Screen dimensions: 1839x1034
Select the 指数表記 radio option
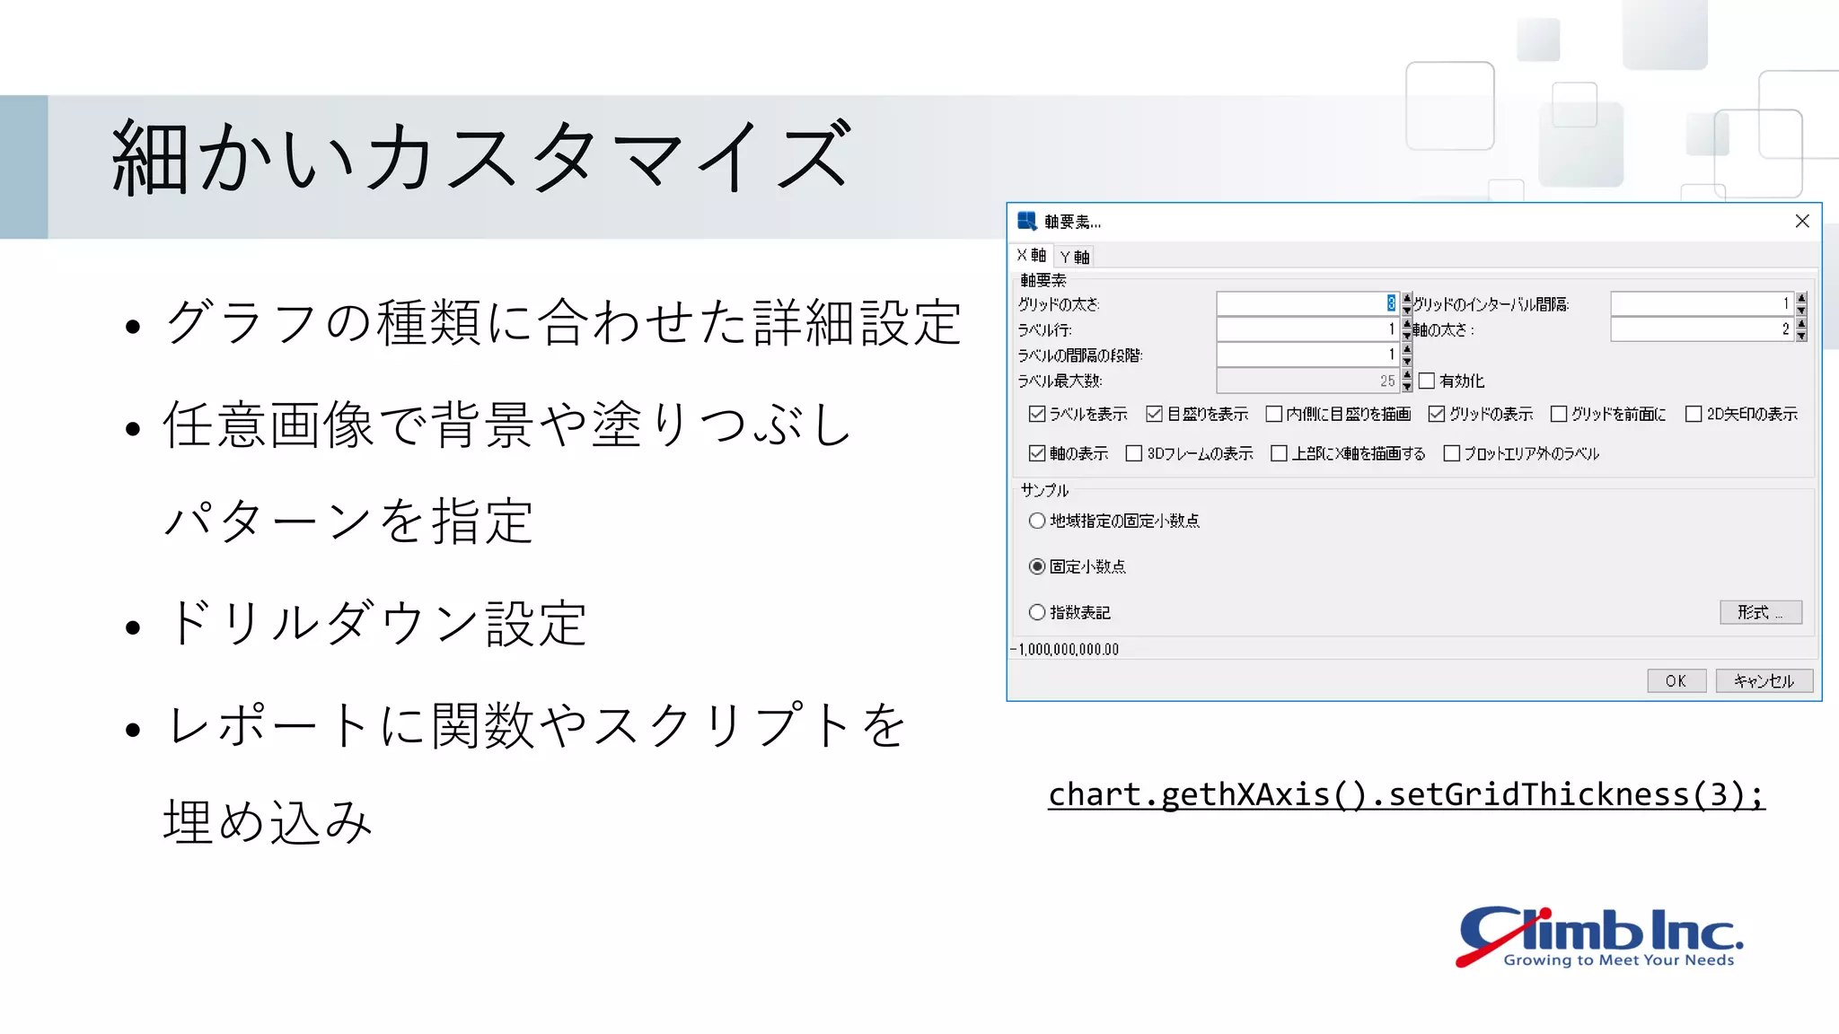[x=1037, y=612]
